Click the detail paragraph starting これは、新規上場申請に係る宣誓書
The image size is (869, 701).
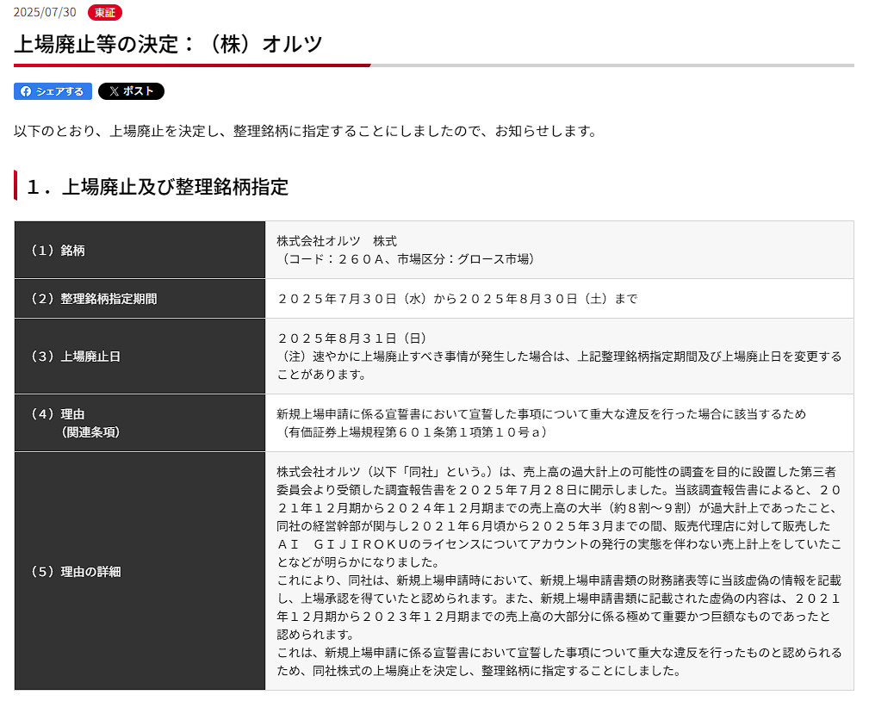pos(559,661)
